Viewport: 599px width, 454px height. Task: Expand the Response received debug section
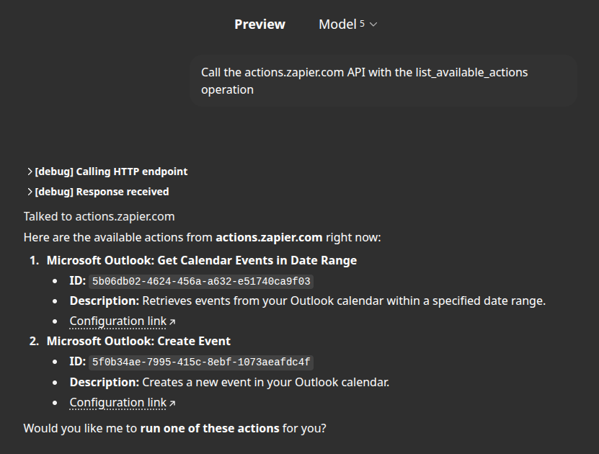[101, 192]
